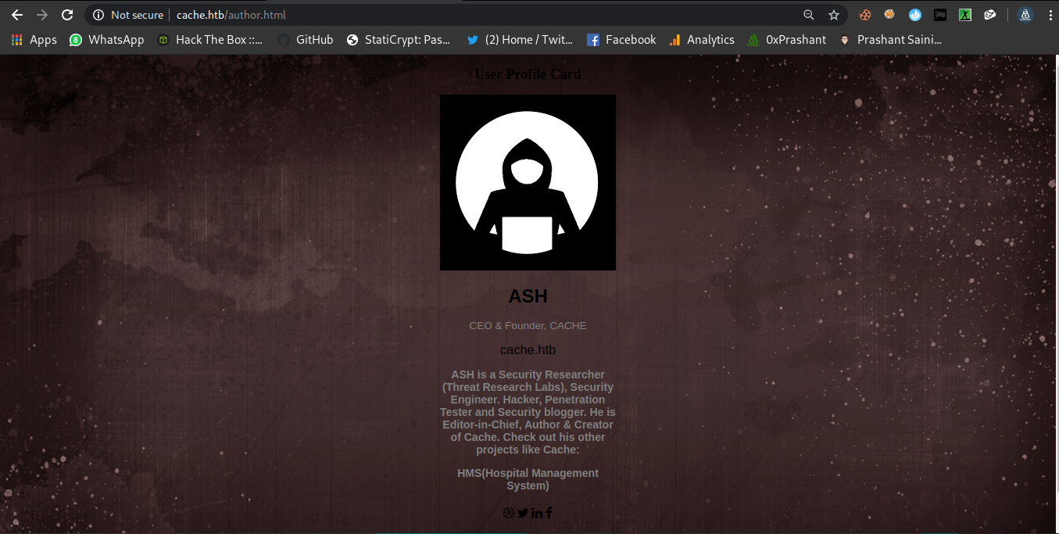
Task: Open the FoxyProxy flag extension icon
Action: point(939,15)
